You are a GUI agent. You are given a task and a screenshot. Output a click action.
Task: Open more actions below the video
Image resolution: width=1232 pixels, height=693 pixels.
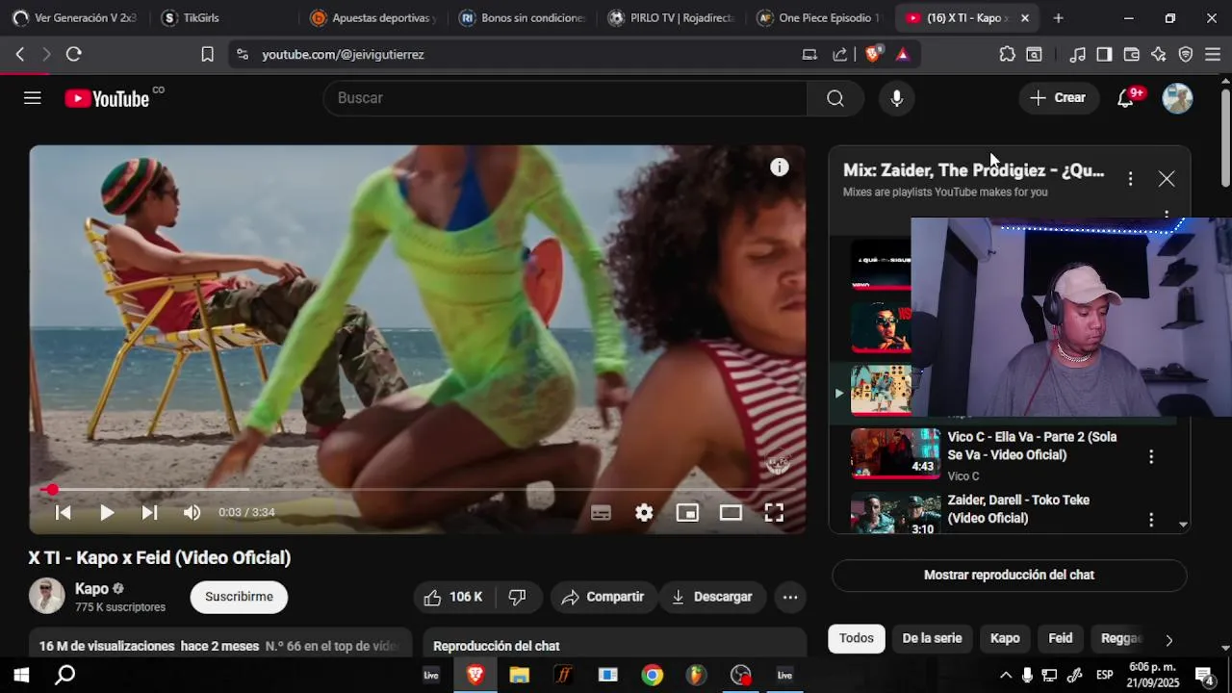click(790, 598)
